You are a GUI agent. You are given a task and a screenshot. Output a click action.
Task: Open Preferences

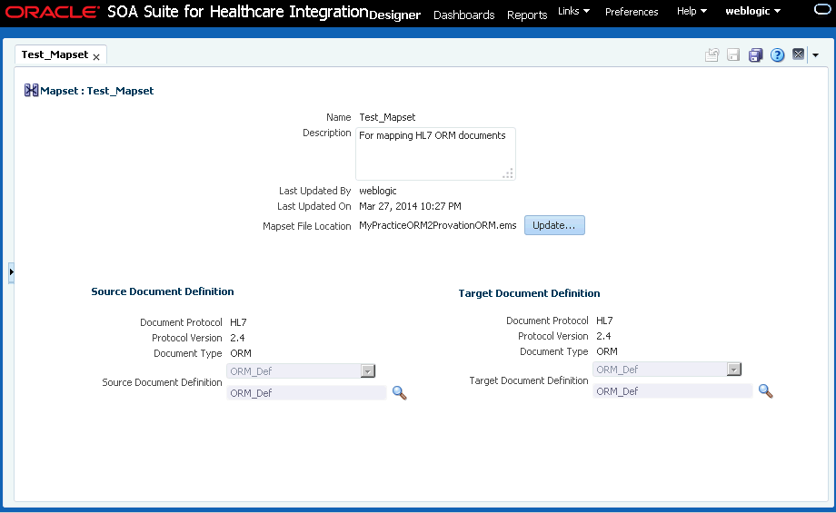pos(632,12)
